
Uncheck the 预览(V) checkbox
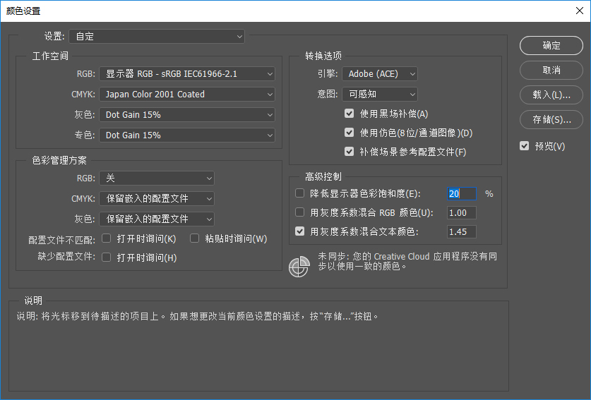pos(525,146)
